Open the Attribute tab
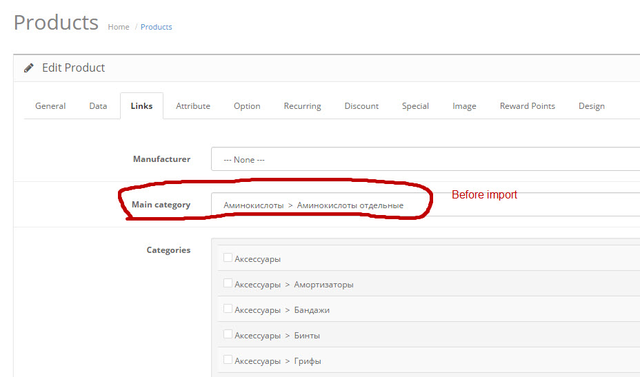Image resolution: width=640 pixels, height=377 pixels. point(193,106)
